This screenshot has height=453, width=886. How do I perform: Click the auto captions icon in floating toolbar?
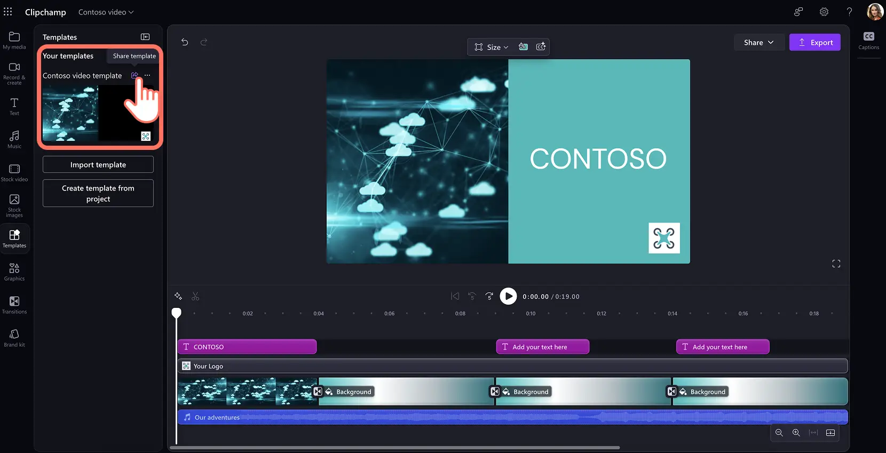pyautogui.click(x=541, y=46)
